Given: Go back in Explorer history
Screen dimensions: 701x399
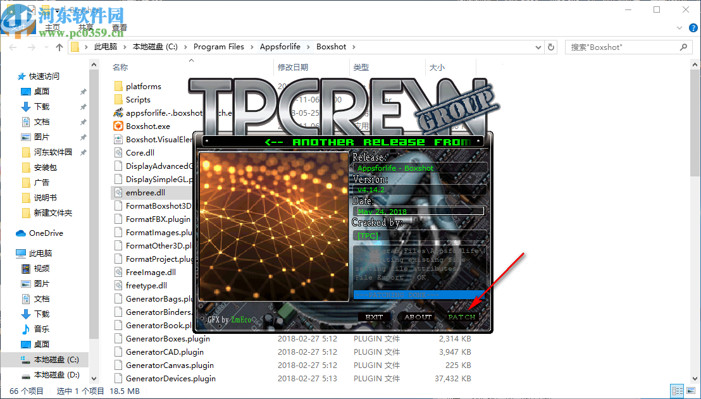Looking at the screenshot, I should pos(13,47).
